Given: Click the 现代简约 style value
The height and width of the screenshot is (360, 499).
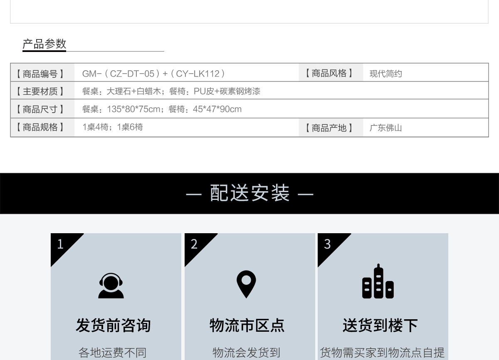Looking at the screenshot, I should pyautogui.click(x=386, y=74).
